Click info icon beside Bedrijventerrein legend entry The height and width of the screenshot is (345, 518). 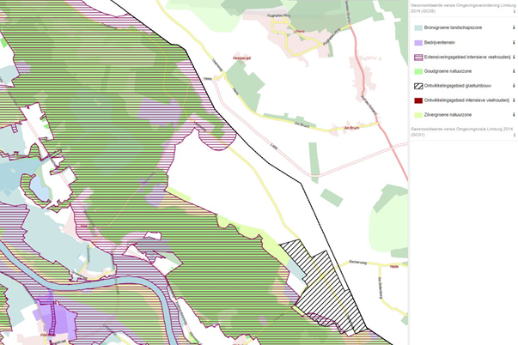click(x=514, y=42)
